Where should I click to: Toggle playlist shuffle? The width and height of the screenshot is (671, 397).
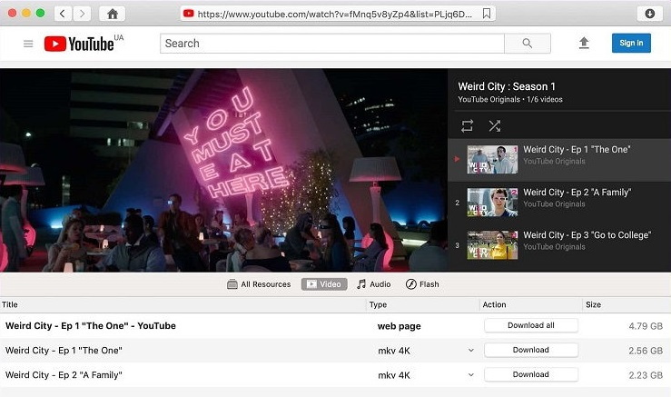coord(494,125)
